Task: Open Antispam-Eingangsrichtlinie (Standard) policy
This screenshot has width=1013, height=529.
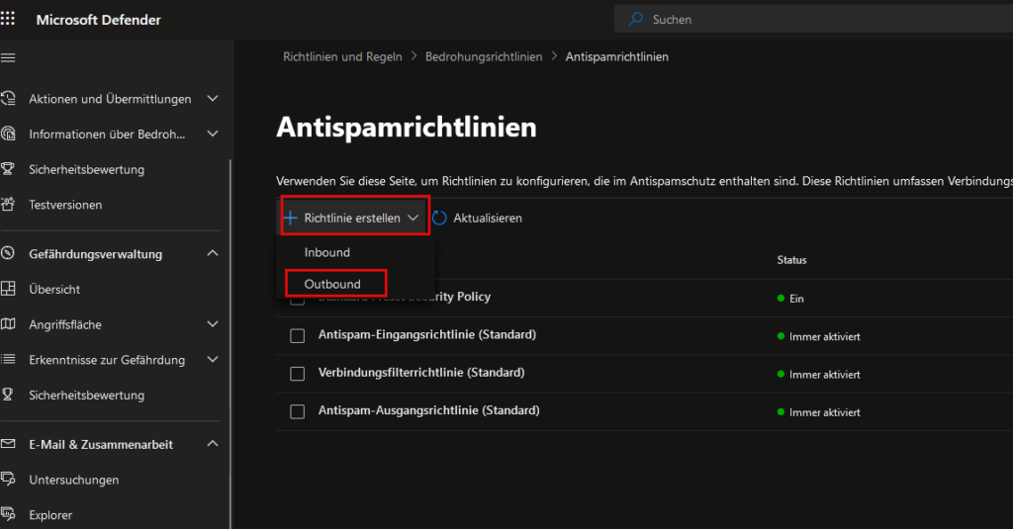Action: click(427, 334)
